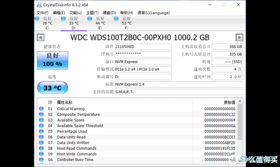Select the Percentage Used attribute name
This screenshot has width=280, height=167.
(x=72, y=132)
